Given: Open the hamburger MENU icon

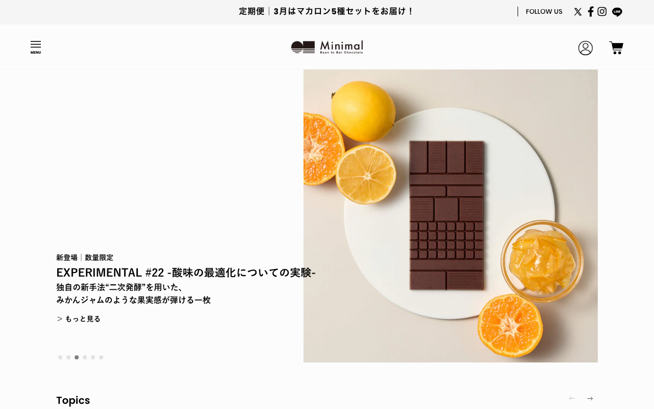Looking at the screenshot, I should (x=36, y=48).
